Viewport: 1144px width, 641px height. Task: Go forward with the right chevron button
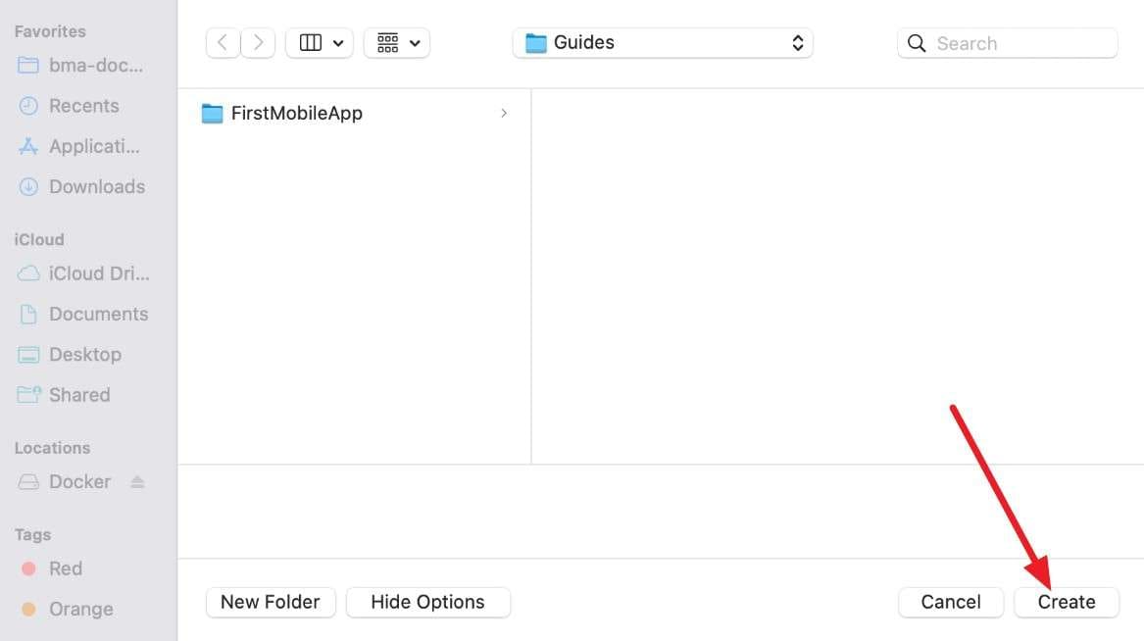(x=258, y=43)
